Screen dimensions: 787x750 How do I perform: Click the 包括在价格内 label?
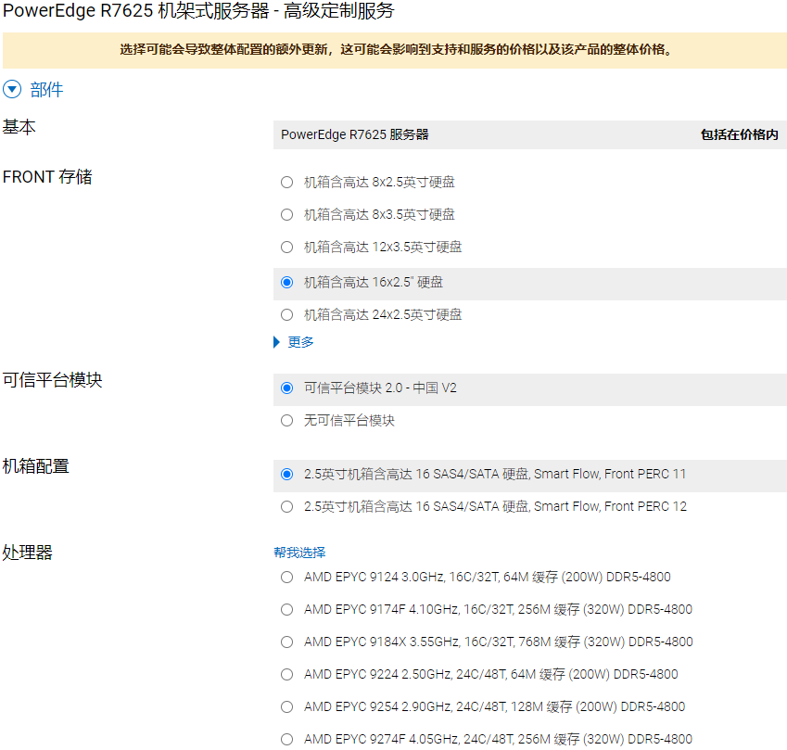coord(740,134)
